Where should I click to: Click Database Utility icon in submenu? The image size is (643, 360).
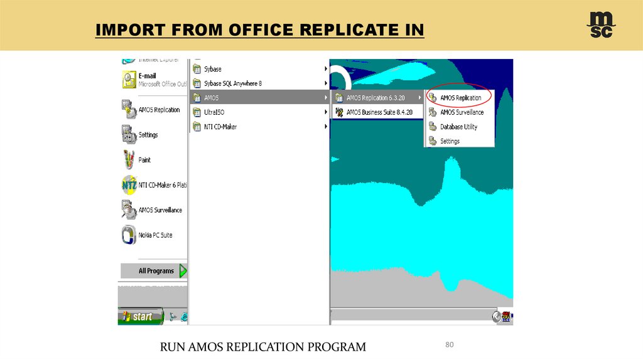tap(433, 127)
